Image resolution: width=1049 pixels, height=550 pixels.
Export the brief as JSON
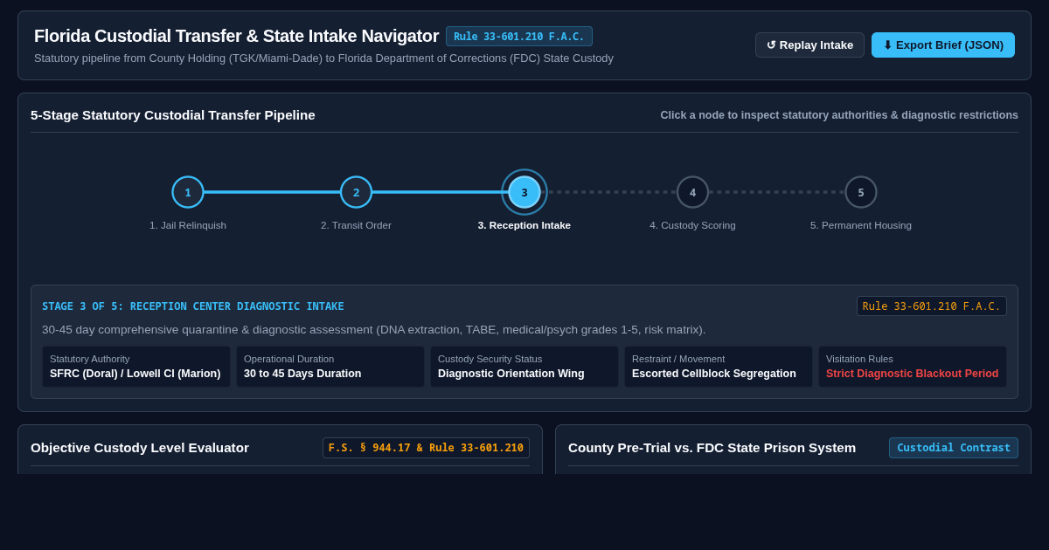[943, 45]
